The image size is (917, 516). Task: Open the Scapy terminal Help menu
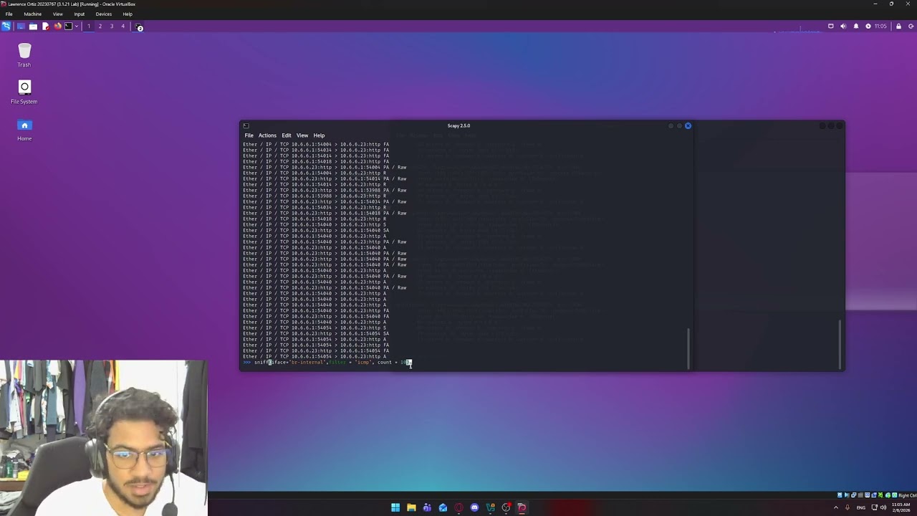coord(319,135)
